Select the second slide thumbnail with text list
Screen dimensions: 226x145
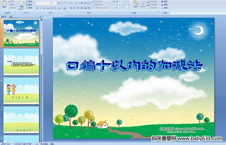pos(21,62)
